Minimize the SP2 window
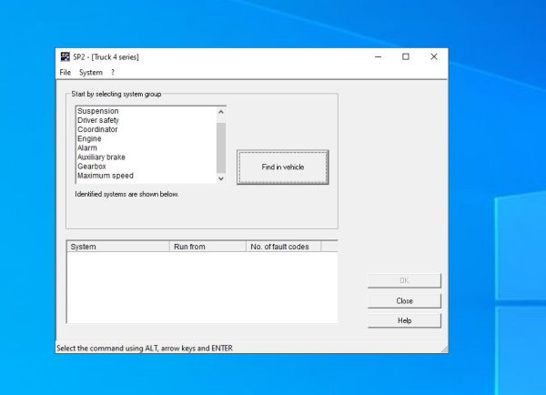 tap(379, 56)
